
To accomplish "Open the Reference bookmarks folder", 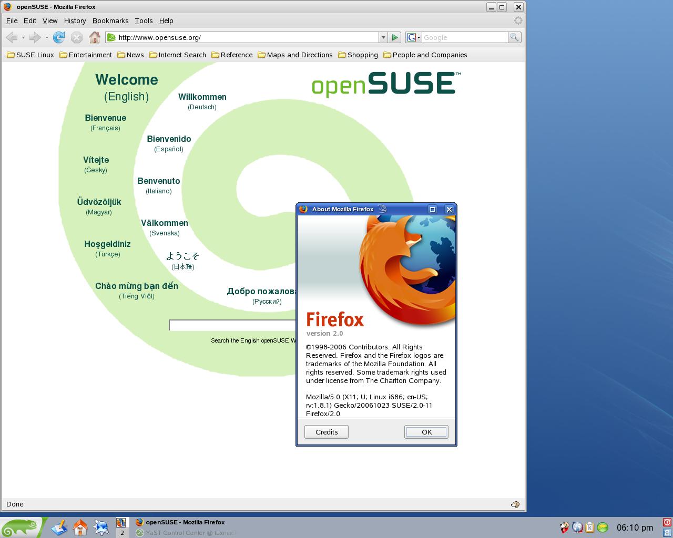I will tap(232, 55).
